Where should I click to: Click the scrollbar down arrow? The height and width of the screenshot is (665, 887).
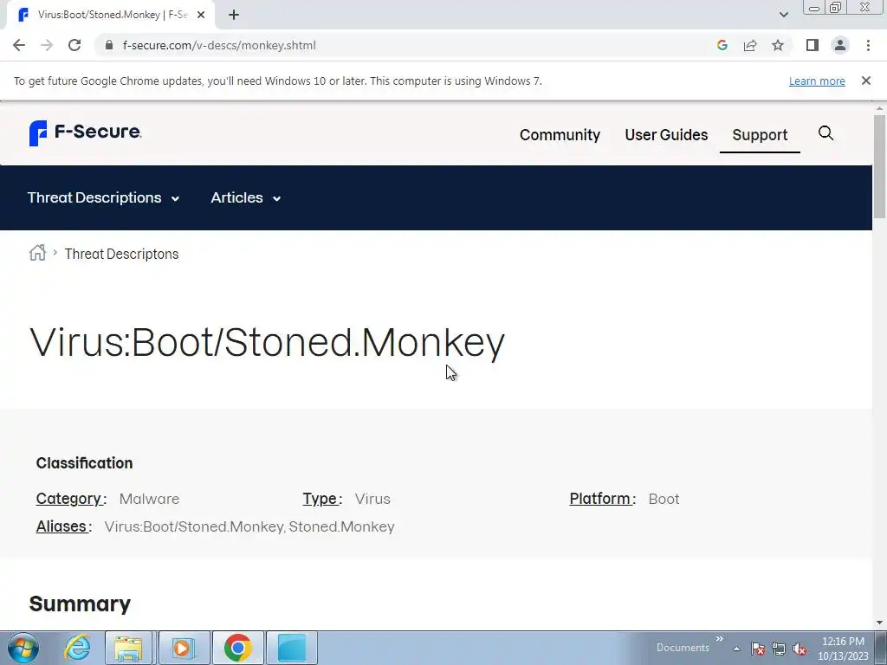tap(880, 623)
